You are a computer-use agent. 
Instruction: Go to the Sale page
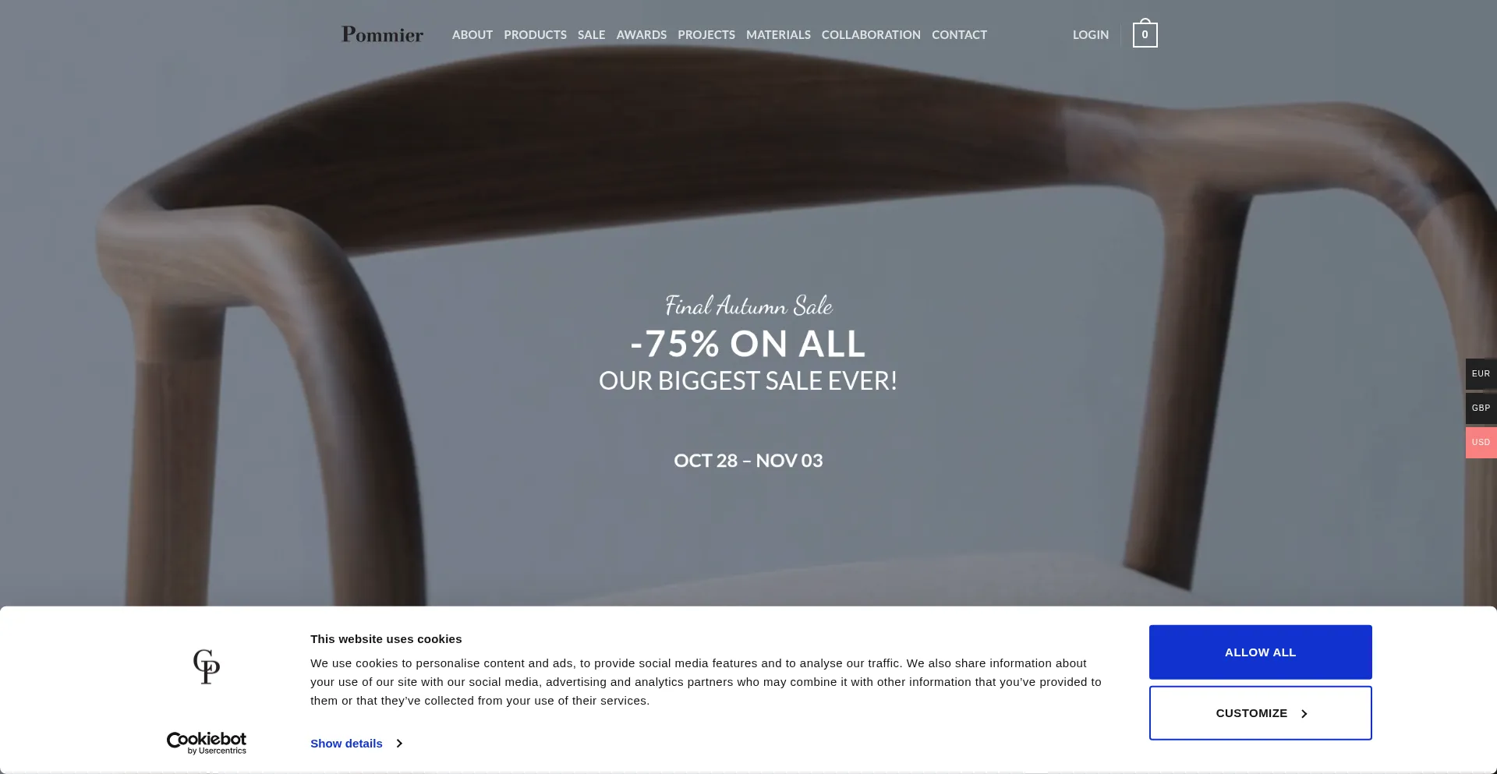(x=591, y=35)
